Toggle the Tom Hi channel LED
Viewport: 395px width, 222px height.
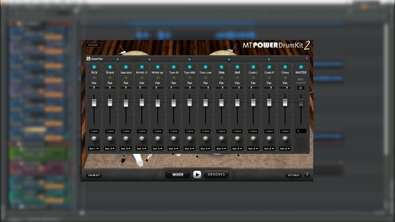174,67
